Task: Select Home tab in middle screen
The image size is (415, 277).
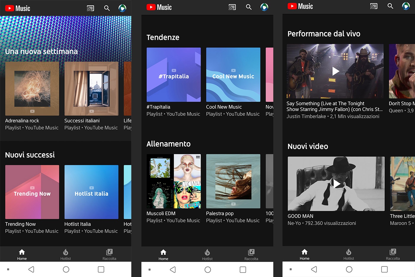Action: pyautogui.click(x=163, y=255)
